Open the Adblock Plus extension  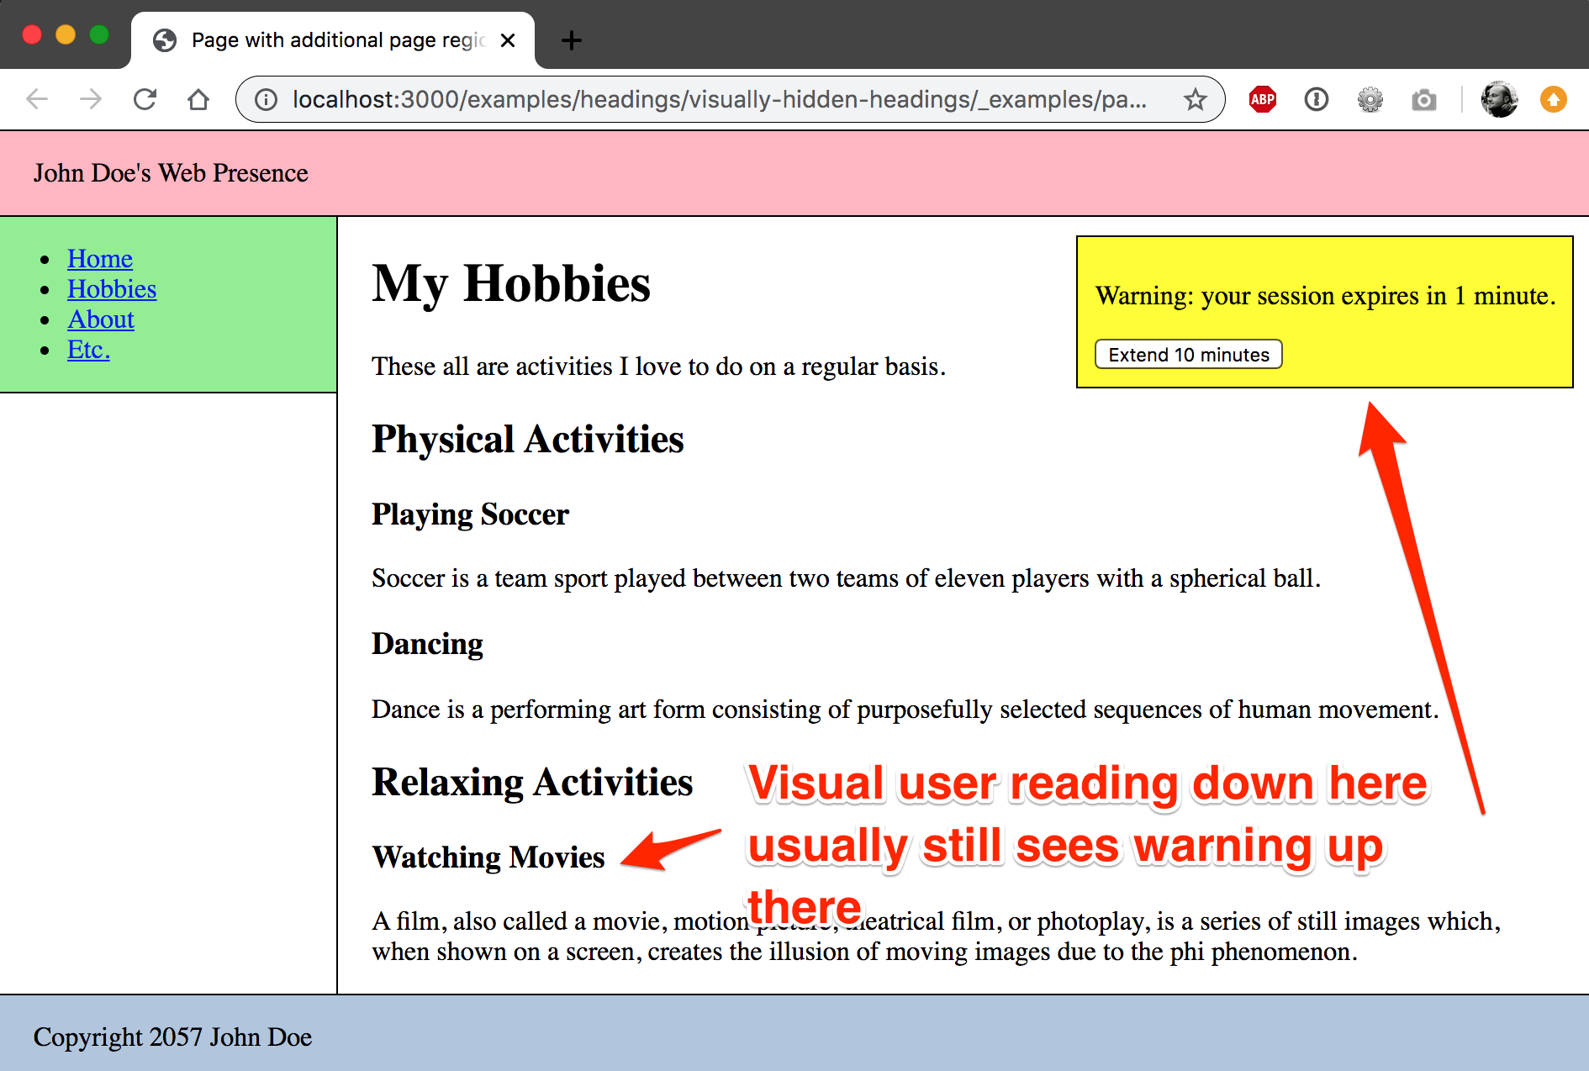point(1262,100)
